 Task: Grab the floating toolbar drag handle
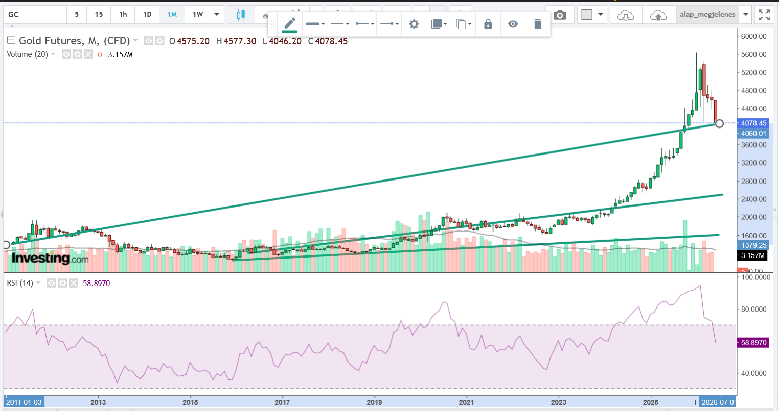pos(273,24)
